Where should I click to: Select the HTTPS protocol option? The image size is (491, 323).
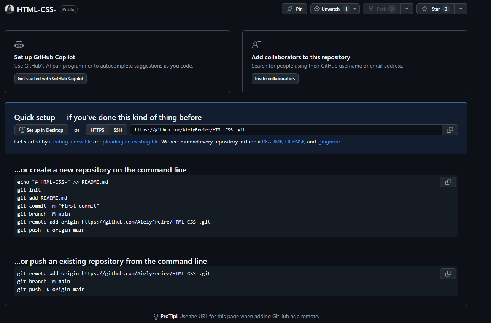coord(97,130)
